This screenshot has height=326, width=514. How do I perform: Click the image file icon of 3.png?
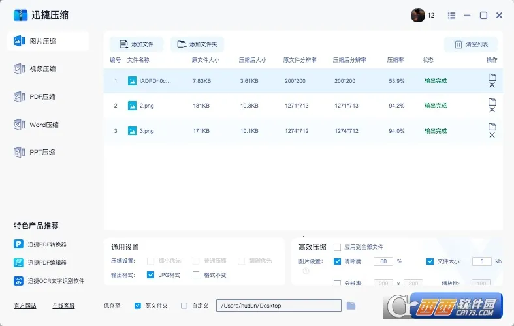point(132,131)
